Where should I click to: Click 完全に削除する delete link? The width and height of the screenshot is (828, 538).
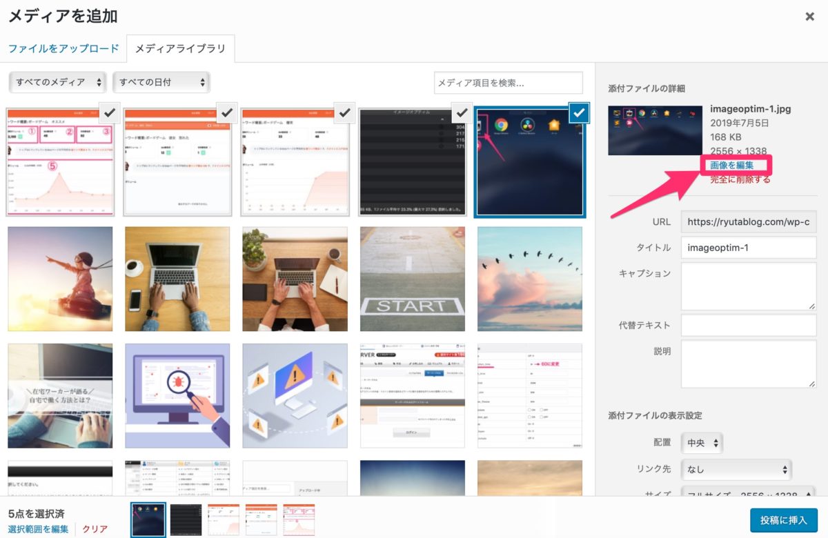click(x=740, y=179)
